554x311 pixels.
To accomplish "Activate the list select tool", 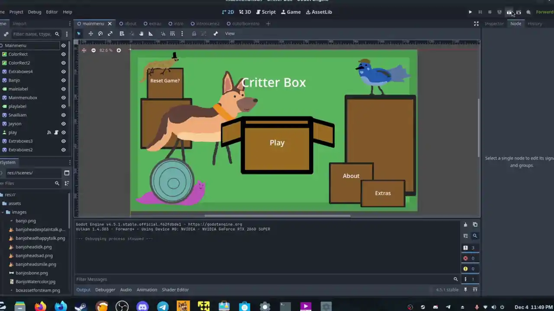I will coord(122,34).
